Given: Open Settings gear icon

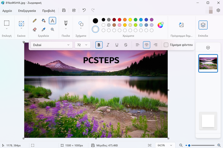Looking at the screenshot, I should point(218,10).
